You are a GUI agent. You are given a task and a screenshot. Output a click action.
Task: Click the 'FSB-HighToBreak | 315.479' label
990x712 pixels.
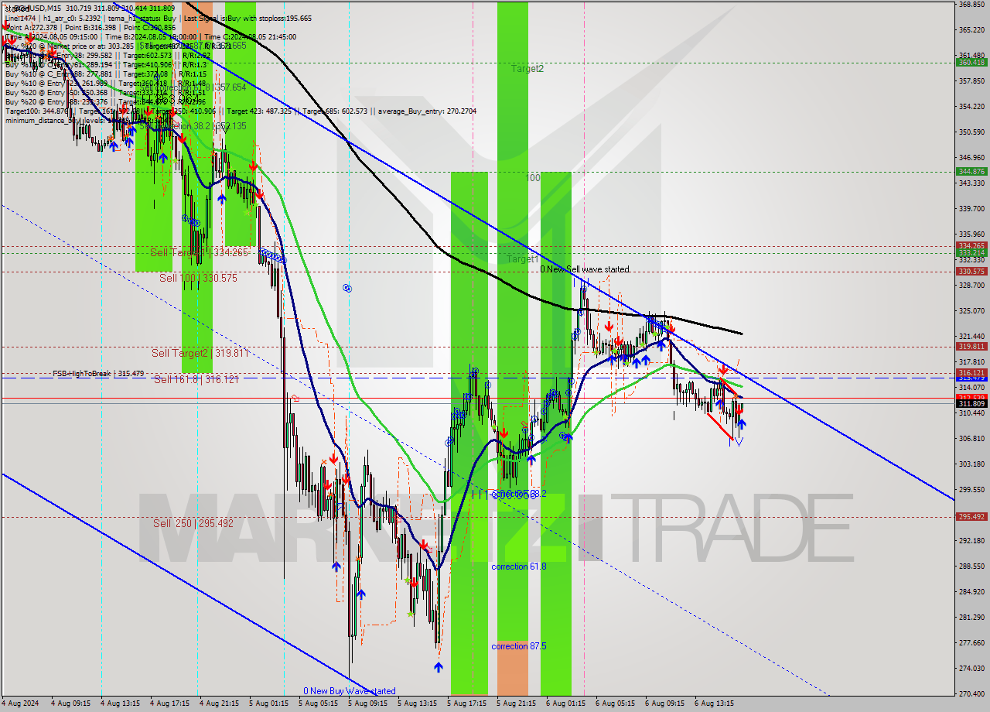tap(98, 374)
